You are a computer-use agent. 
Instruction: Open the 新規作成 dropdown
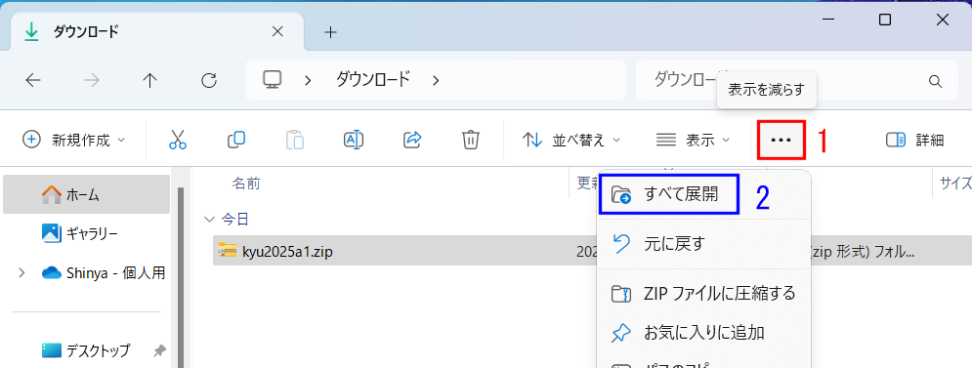[x=74, y=140]
